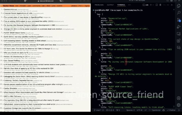Click the main branch indicator in status bar
Image resolution: width=182 pixels, height=115 pixels.
[97, 110]
